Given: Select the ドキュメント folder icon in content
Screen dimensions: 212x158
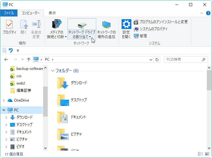Looking at the screenshot, I should click(x=62, y=117).
